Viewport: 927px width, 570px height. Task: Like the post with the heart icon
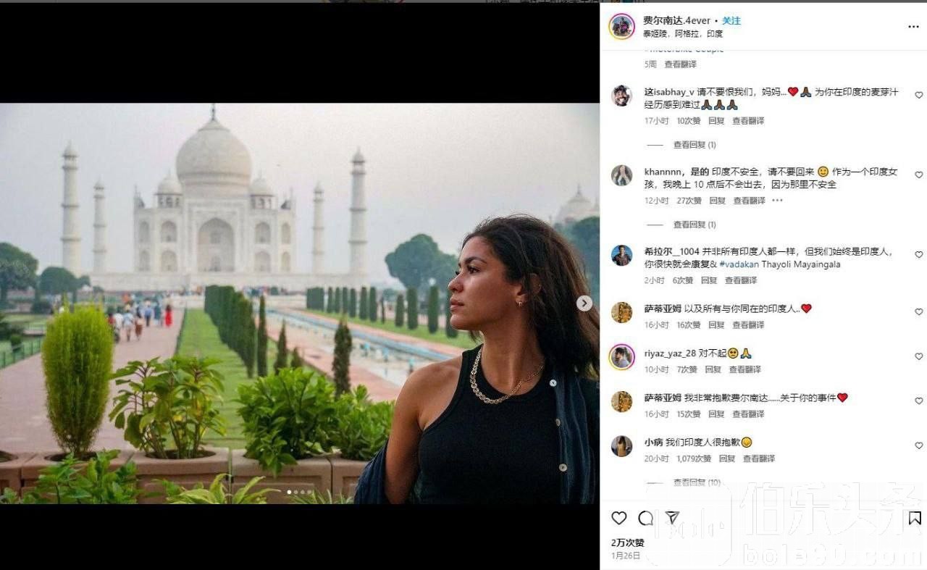(x=618, y=518)
